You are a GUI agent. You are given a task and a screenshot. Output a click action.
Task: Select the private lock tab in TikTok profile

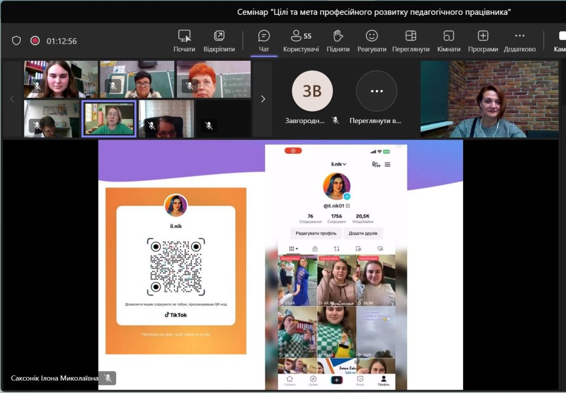coord(315,249)
